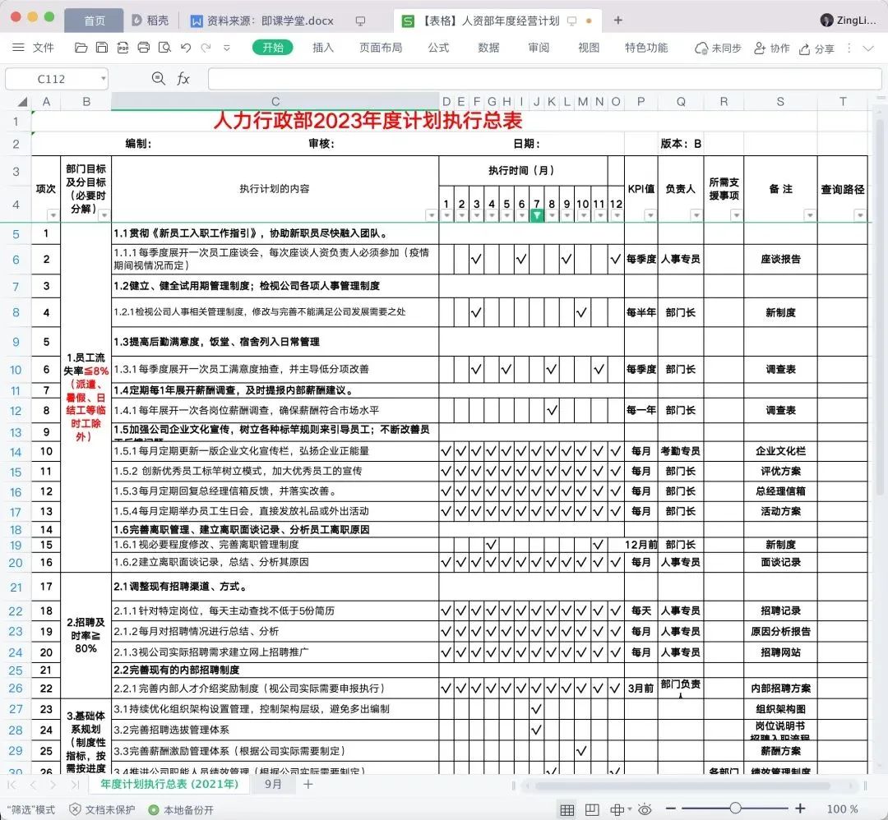This screenshot has height=820, width=888.
Task: Open a new tab with plus button
Action: 617,21
